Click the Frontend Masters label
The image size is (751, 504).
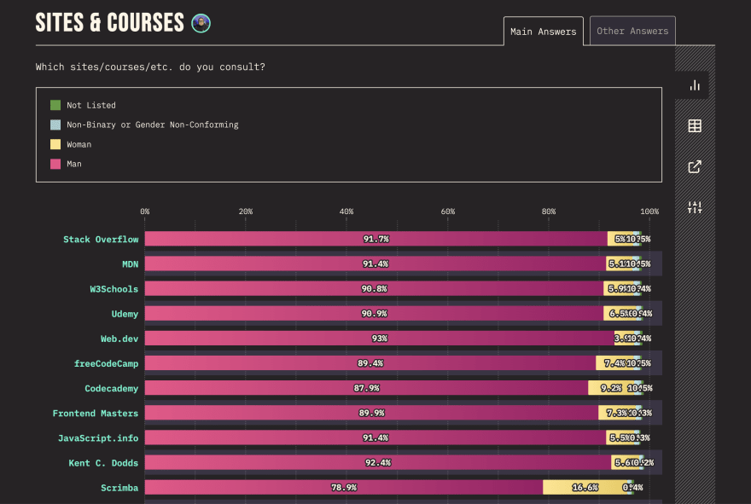pos(95,413)
